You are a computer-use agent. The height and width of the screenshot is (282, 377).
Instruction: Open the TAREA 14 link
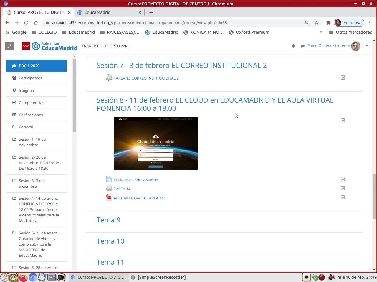pos(122,189)
